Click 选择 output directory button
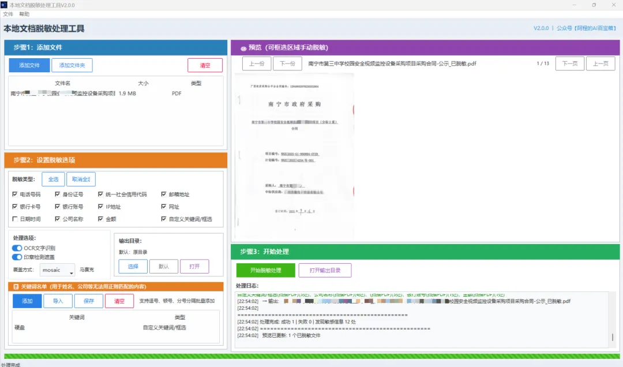Image resolution: width=623 pixels, height=367 pixels. click(x=133, y=267)
